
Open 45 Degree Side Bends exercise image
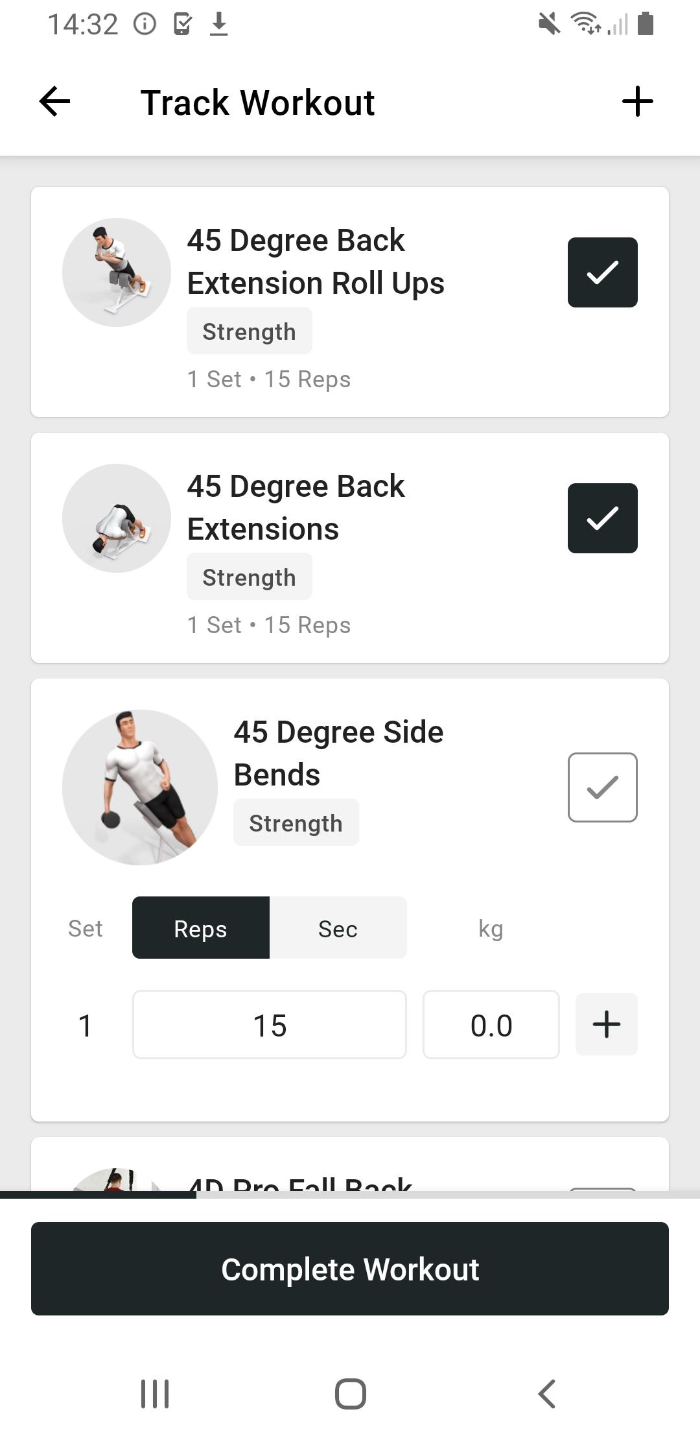pos(140,787)
